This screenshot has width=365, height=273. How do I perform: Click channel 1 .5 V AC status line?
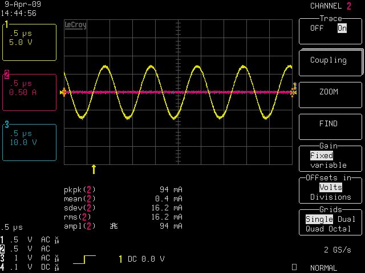(x=30, y=240)
